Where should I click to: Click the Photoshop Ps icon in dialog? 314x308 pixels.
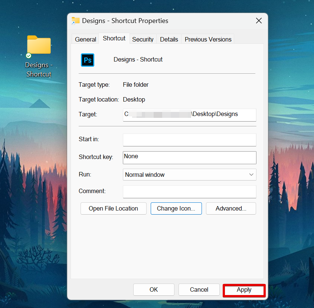88,60
